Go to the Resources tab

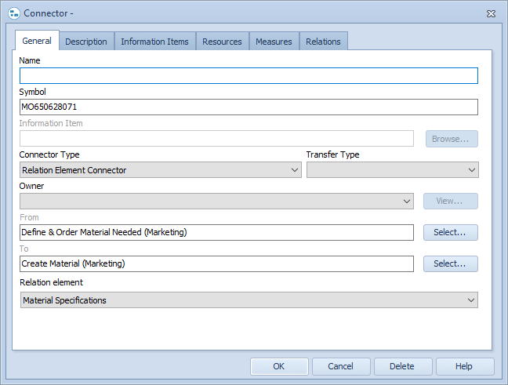(222, 42)
